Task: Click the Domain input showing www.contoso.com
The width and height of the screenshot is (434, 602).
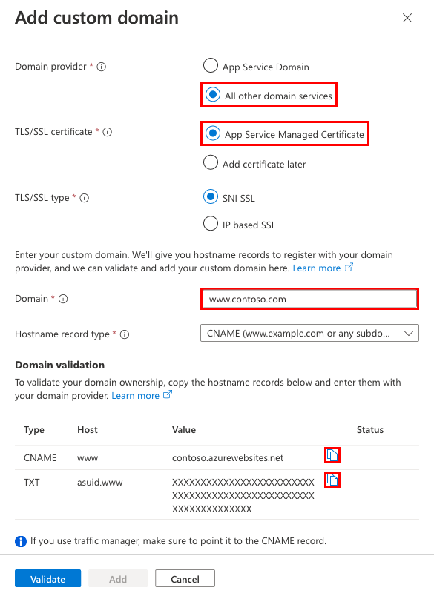Action: pos(309,299)
